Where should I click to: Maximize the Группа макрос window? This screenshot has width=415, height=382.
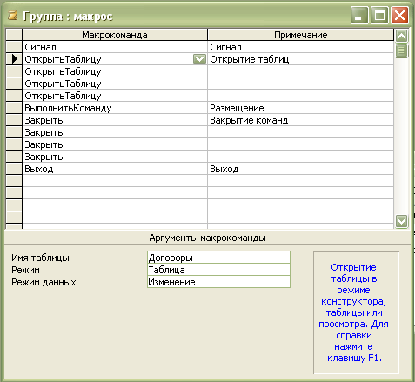point(379,15)
